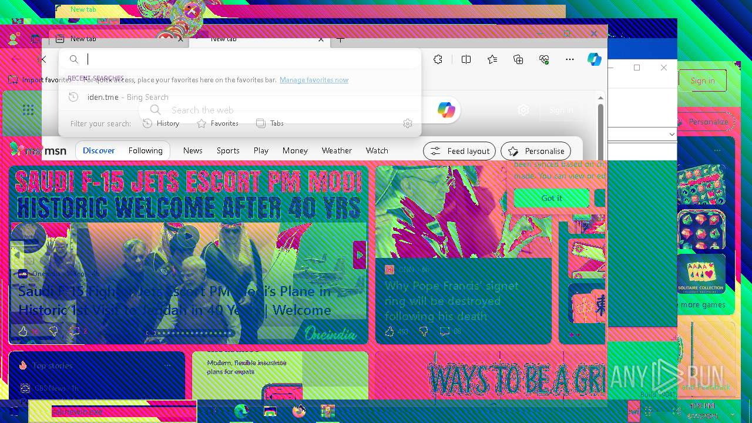Dislike the Saudi F-15 story
The image size is (752, 423).
[x=53, y=331]
